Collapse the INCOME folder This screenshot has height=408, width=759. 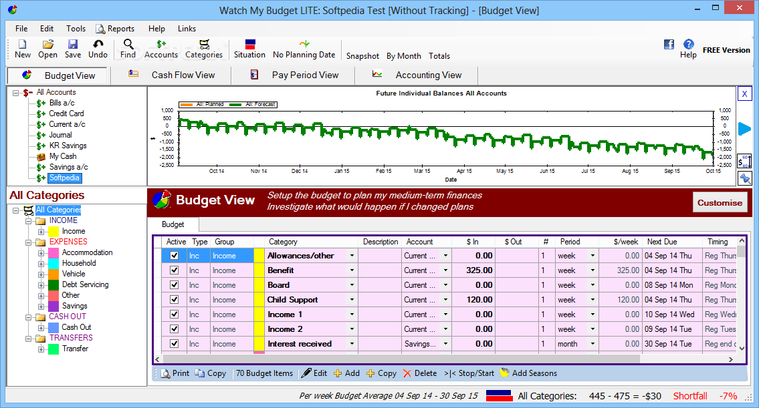click(29, 221)
